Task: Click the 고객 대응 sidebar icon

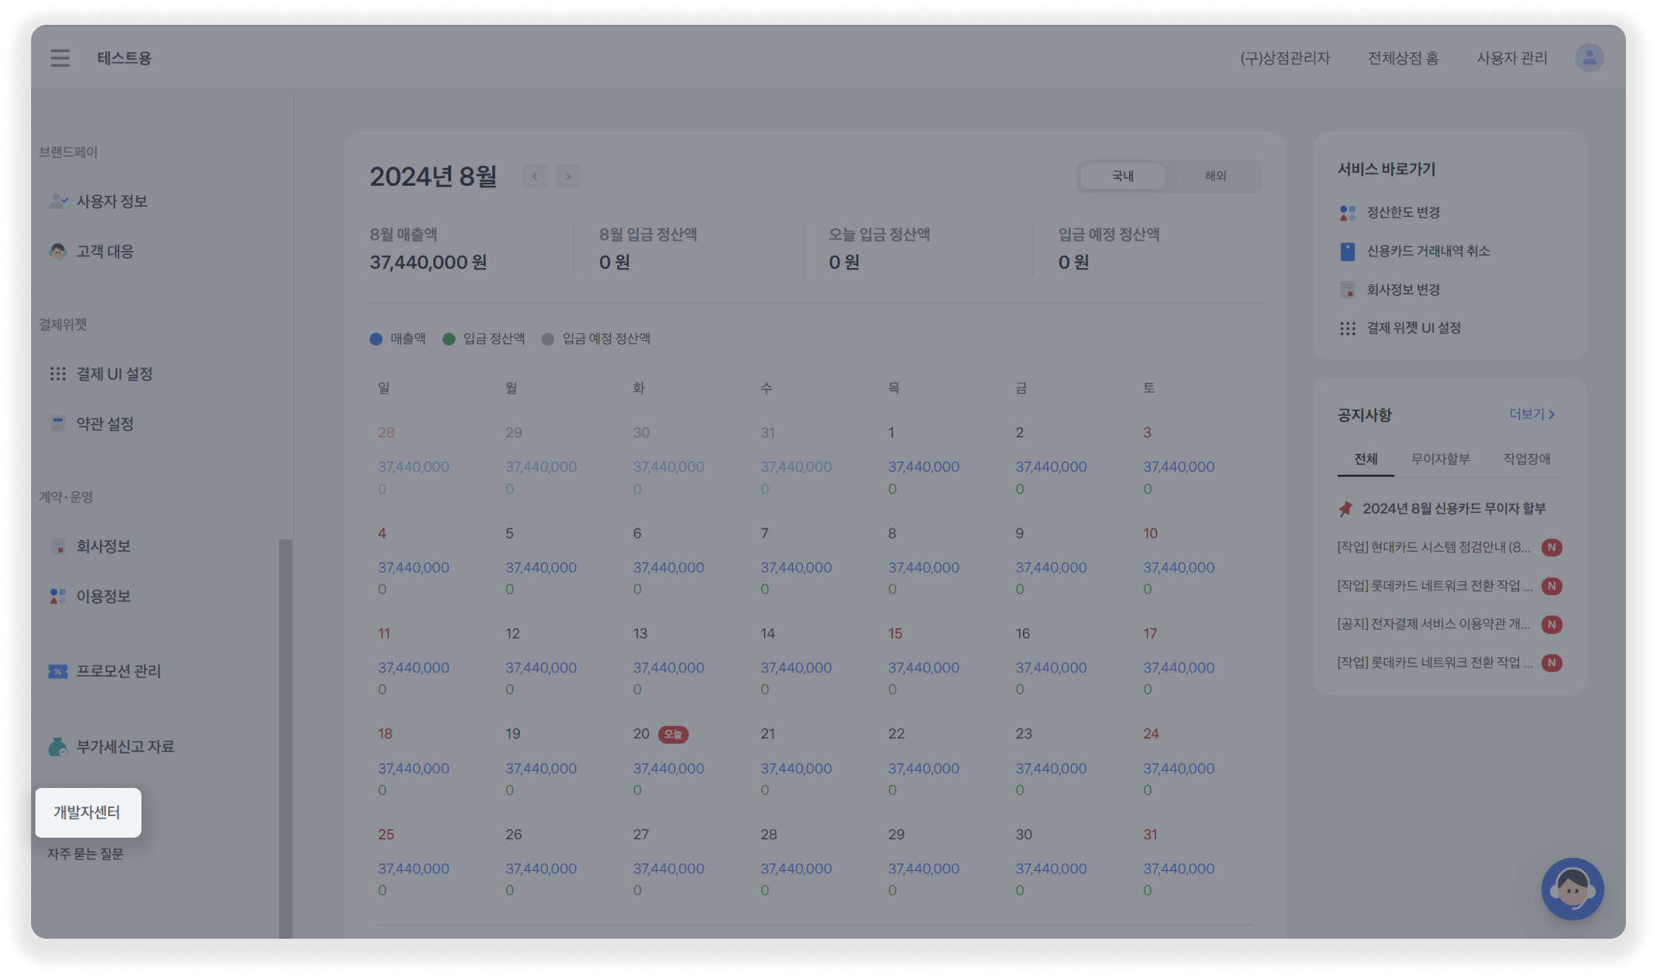Action: (58, 251)
